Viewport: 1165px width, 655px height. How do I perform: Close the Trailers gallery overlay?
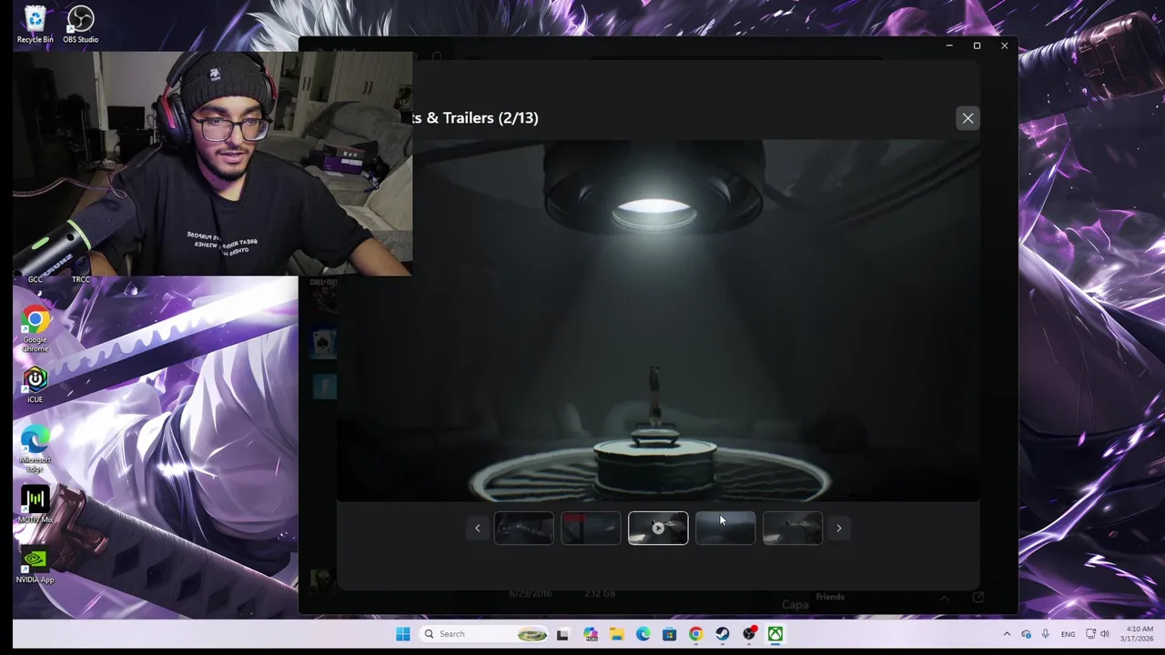(x=967, y=118)
